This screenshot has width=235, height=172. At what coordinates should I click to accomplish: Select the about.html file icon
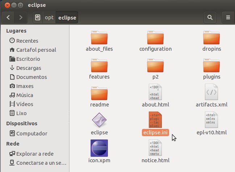pyautogui.click(x=155, y=92)
